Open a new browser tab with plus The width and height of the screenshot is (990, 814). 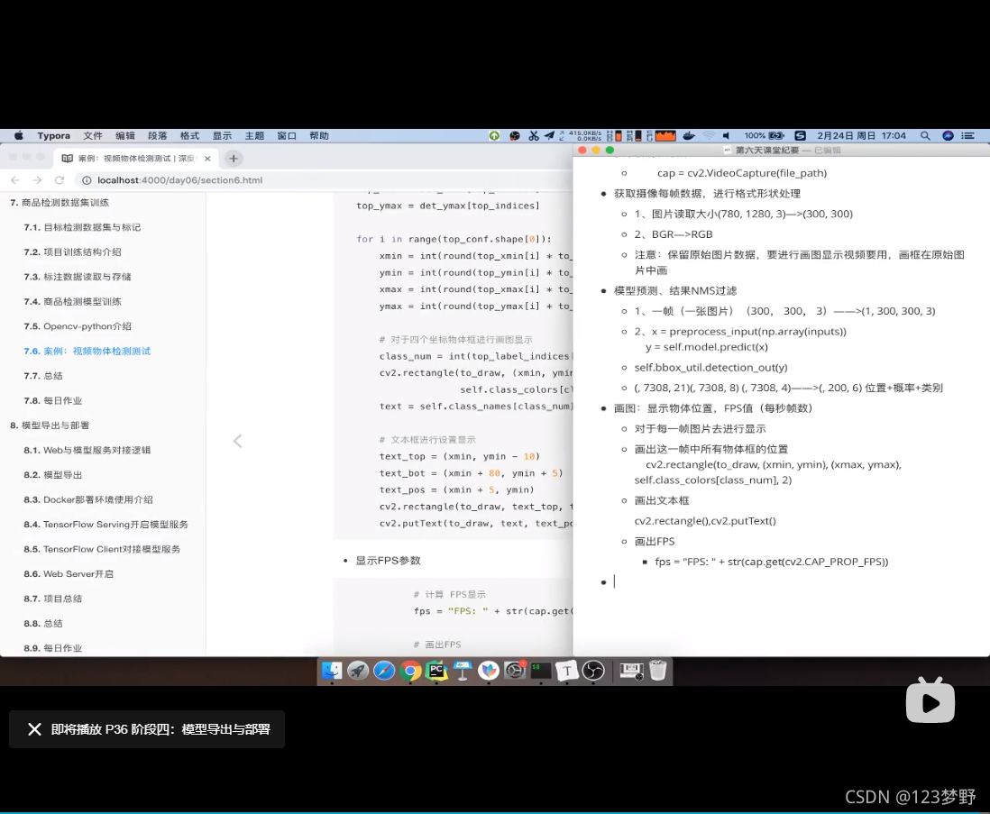[x=233, y=159]
